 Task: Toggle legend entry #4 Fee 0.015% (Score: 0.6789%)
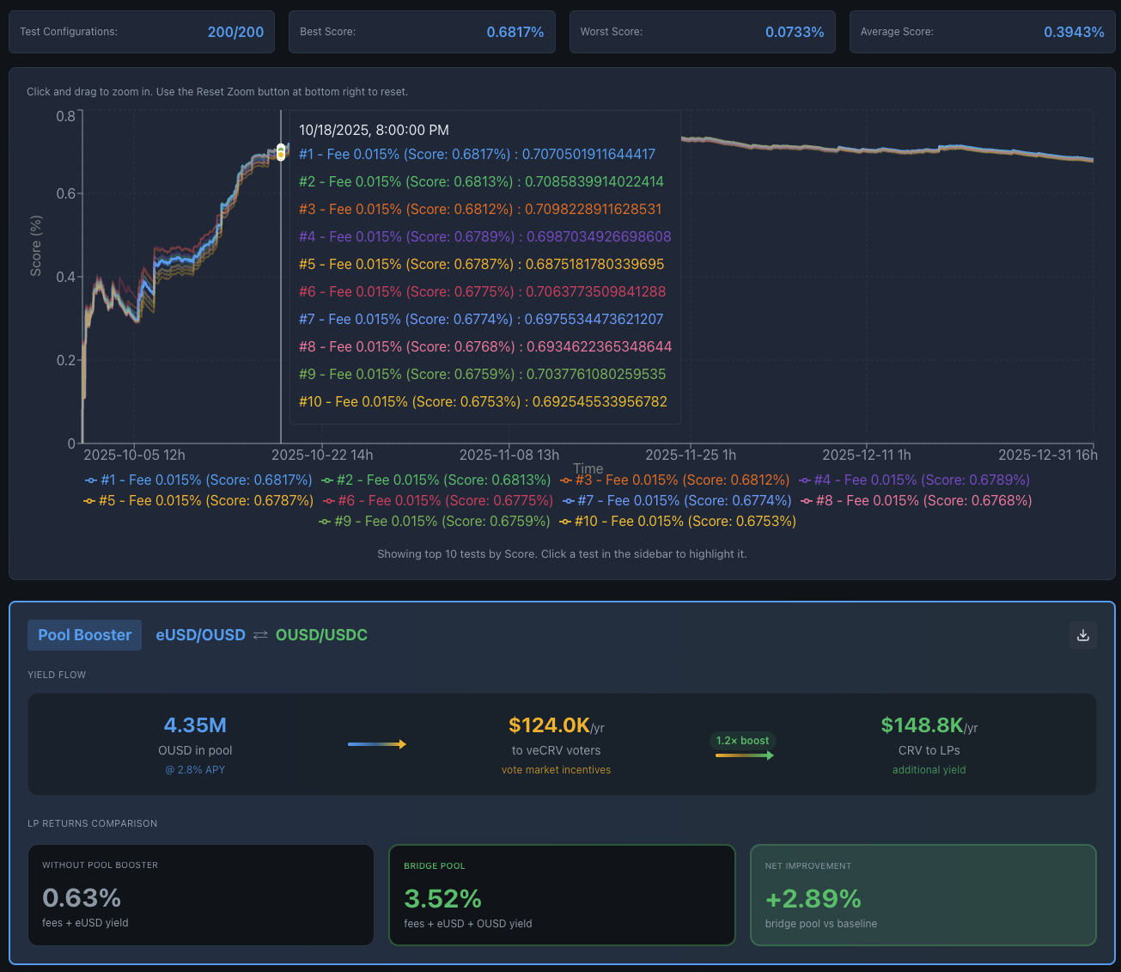point(914,480)
